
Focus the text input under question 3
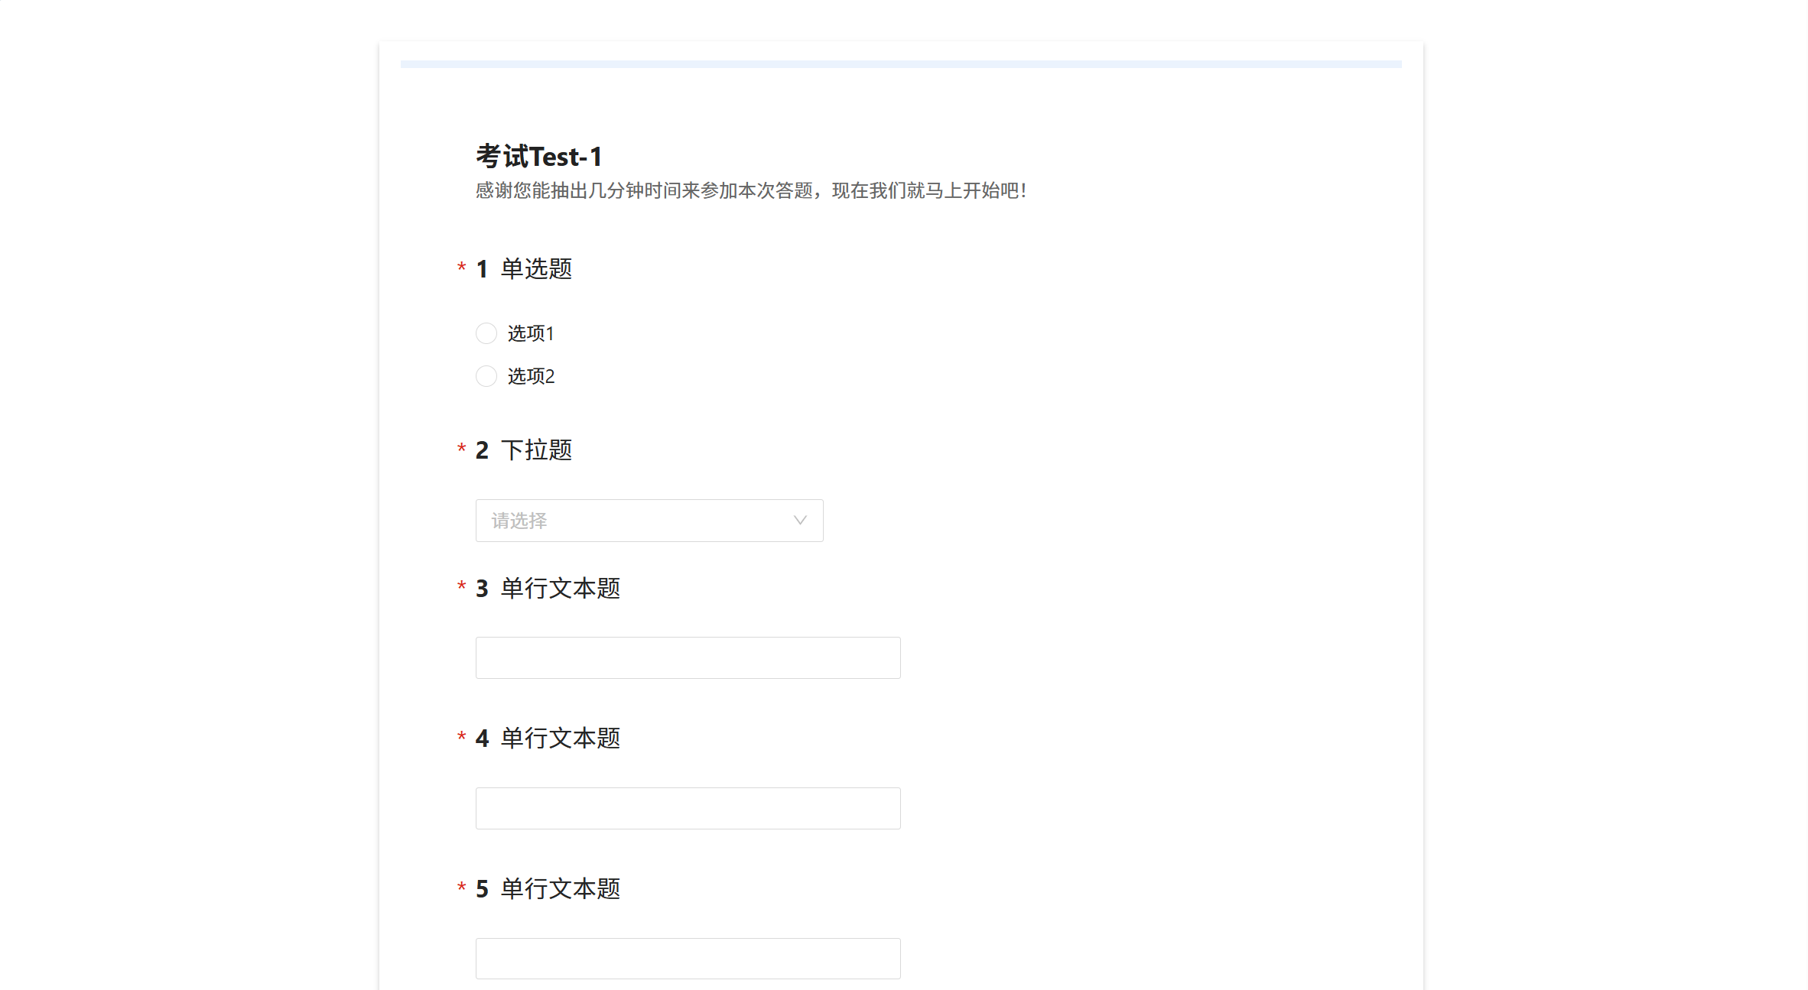(688, 657)
